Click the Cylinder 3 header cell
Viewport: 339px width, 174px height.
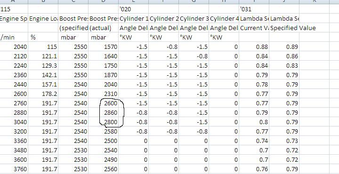click(194, 18)
